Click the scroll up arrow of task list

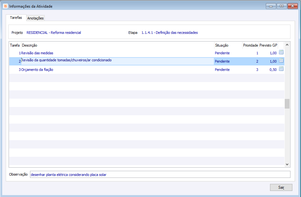click(x=287, y=45)
